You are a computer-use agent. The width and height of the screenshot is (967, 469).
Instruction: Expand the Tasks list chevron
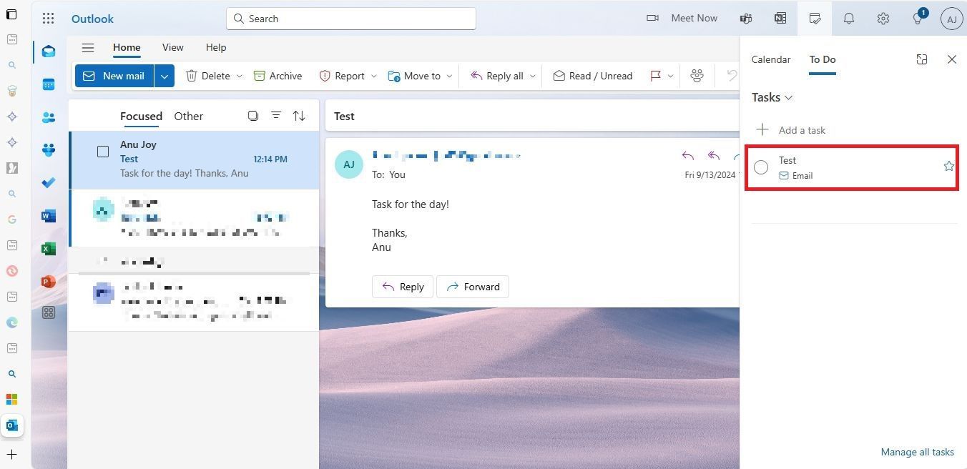789,98
